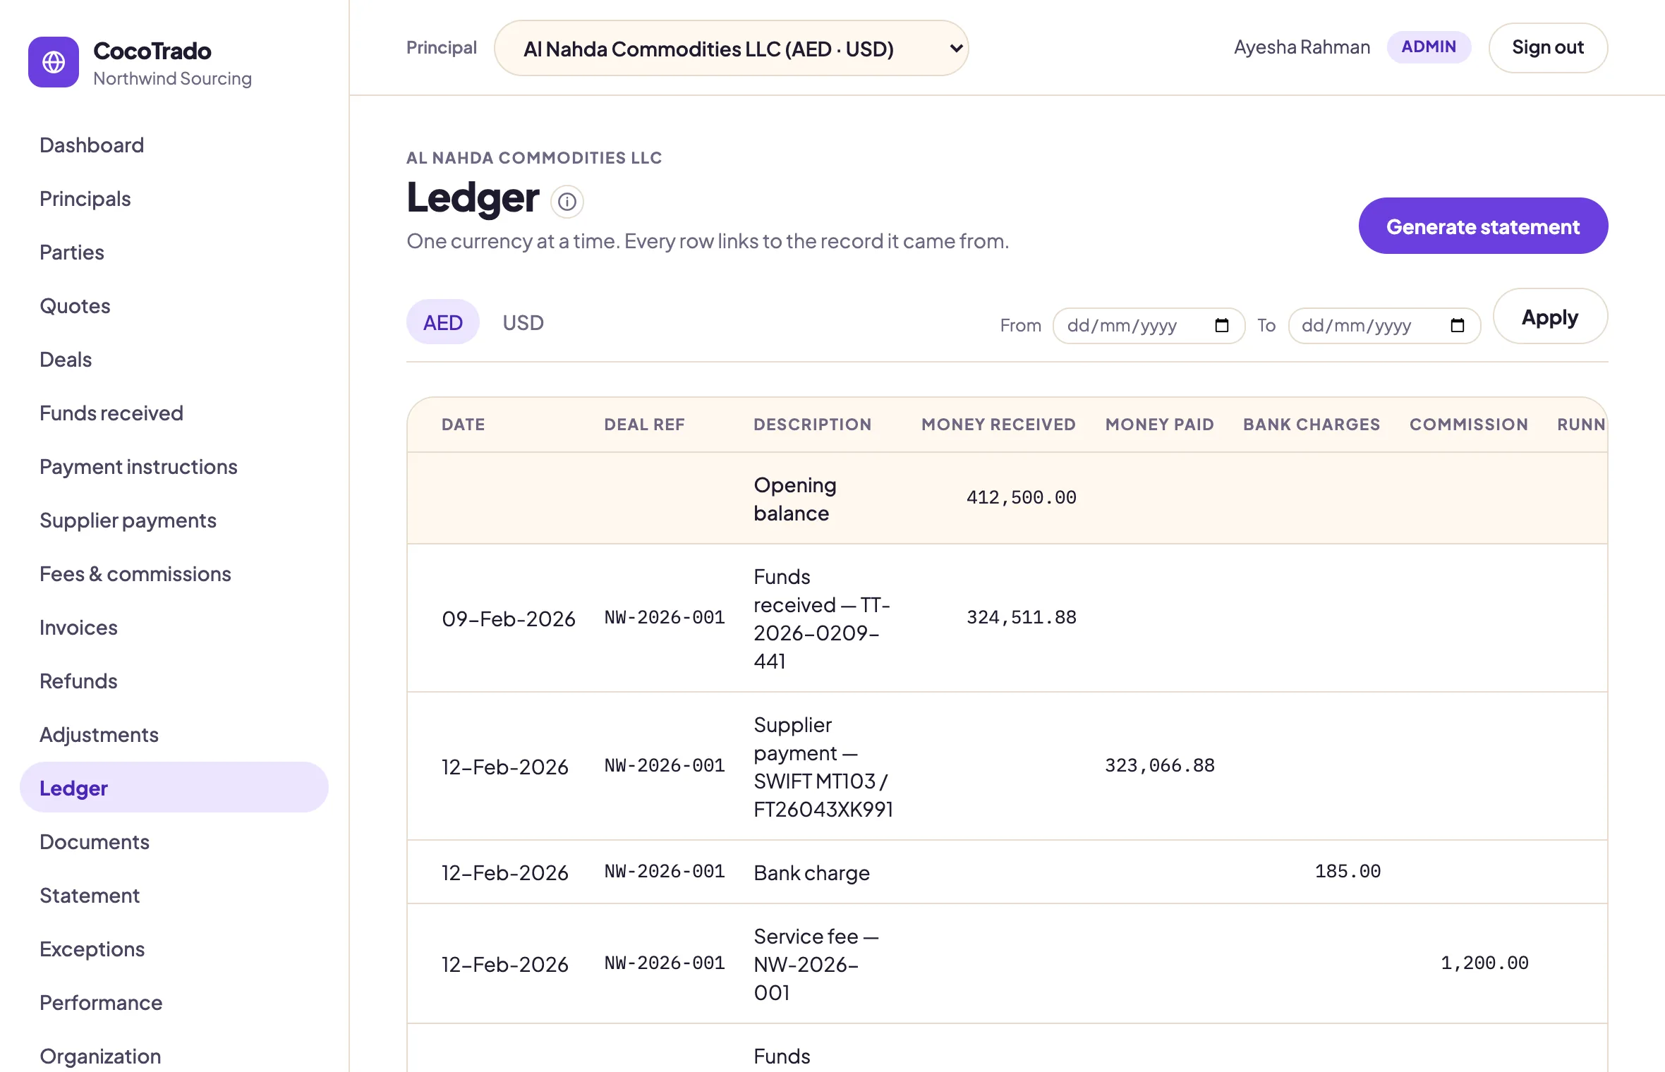Open the To date calendar picker icon
This screenshot has width=1665, height=1072.
click(1458, 325)
